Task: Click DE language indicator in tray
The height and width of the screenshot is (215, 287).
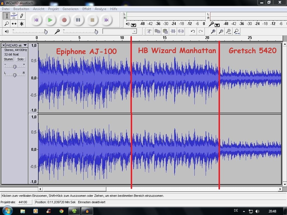Action: tap(236, 211)
